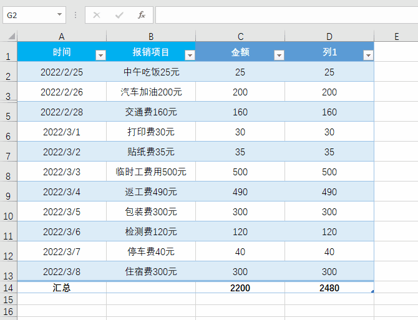Viewport: 418px width, 320px height.
Task: Select cell 交通费160元
Action: [x=151, y=112]
